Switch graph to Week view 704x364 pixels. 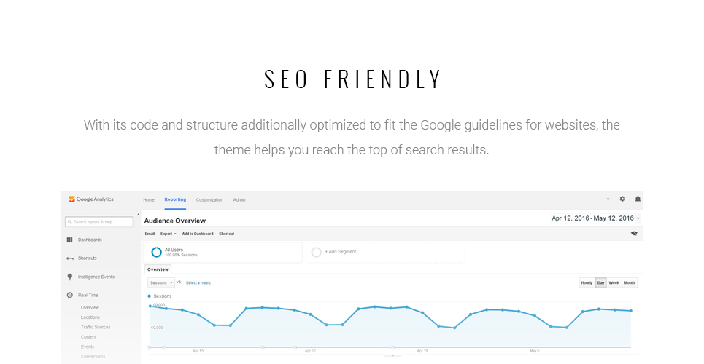(614, 283)
